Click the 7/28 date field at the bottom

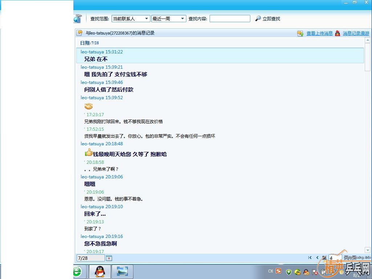(x=90, y=258)
